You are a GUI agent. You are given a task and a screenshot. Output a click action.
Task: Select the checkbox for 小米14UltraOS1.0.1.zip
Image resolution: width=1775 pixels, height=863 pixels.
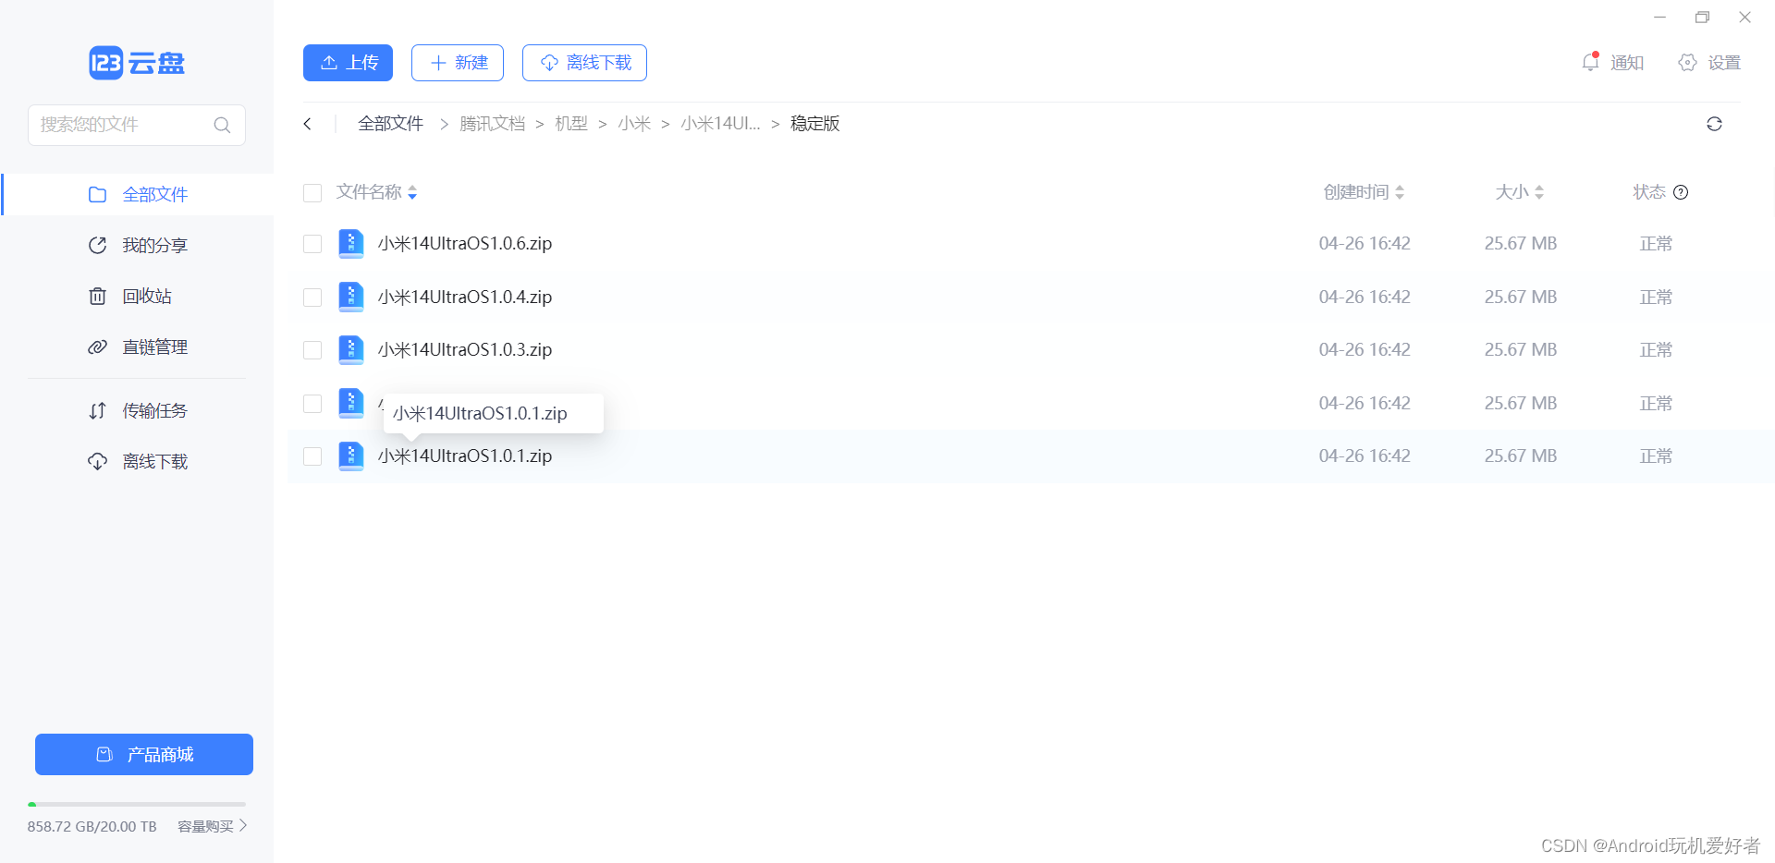pyautogui.click(x=312, y=456)
